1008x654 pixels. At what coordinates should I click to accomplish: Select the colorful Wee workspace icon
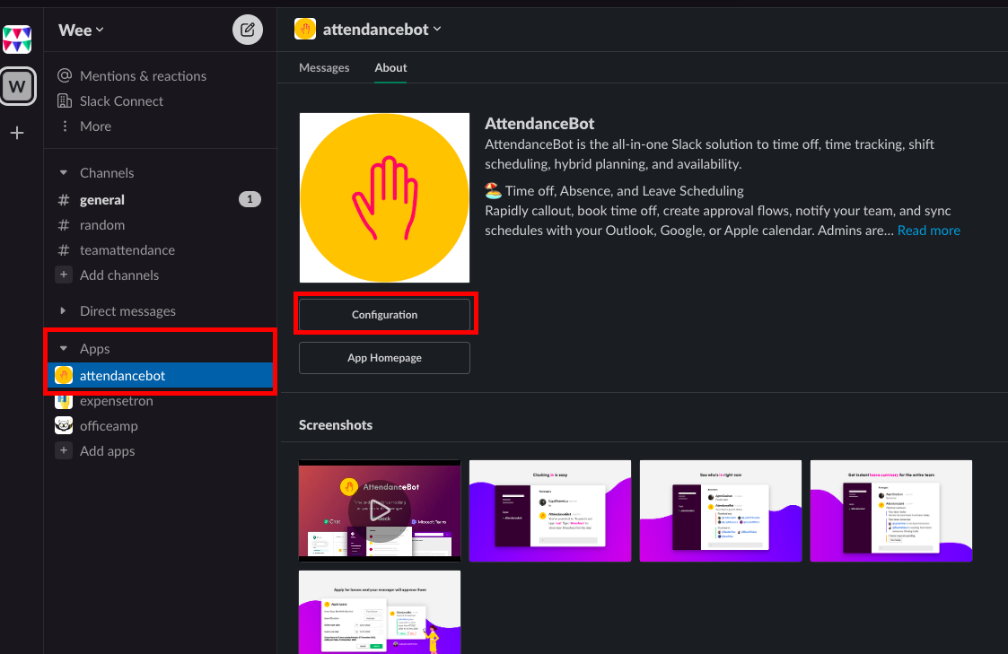click(x=17, y=39)
